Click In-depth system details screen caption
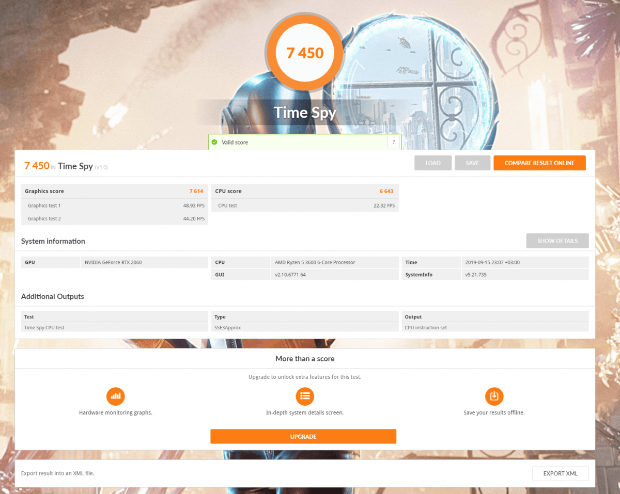620x494 pixels. coord(305,413)
